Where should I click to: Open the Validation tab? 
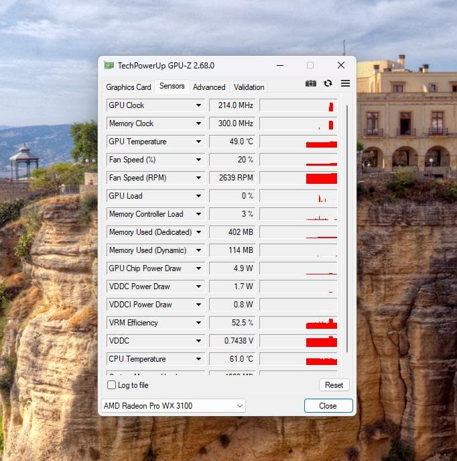coord(249,87)
